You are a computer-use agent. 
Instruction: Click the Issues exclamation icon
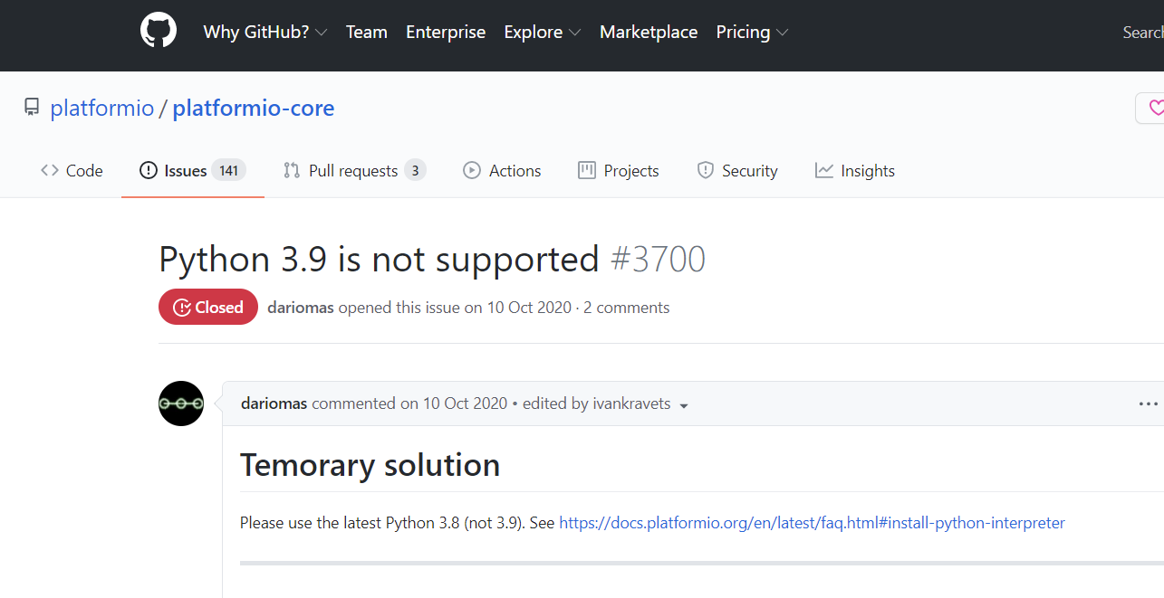[148, 170]
